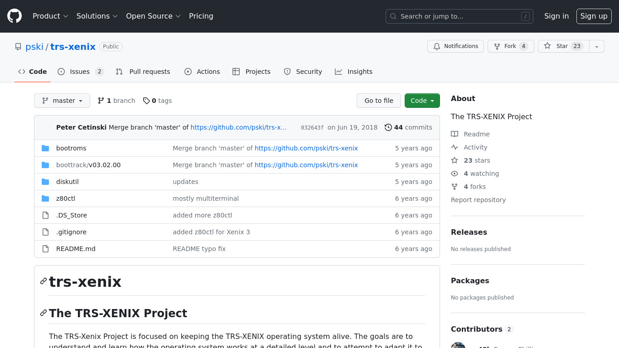Viewport: 619px width, 348px height.
Task: Click the .gitignore file icon
Action: pos(45,232)
